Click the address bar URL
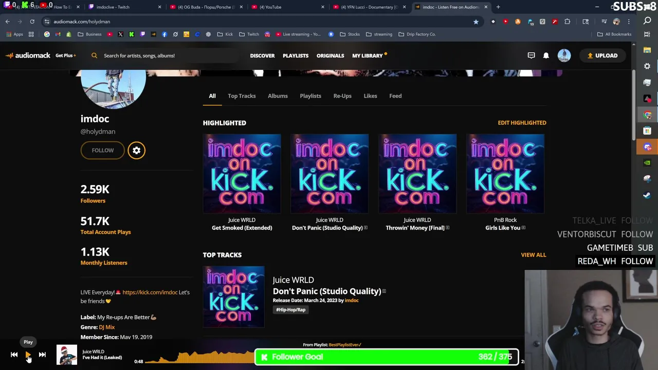 point(82,22)
